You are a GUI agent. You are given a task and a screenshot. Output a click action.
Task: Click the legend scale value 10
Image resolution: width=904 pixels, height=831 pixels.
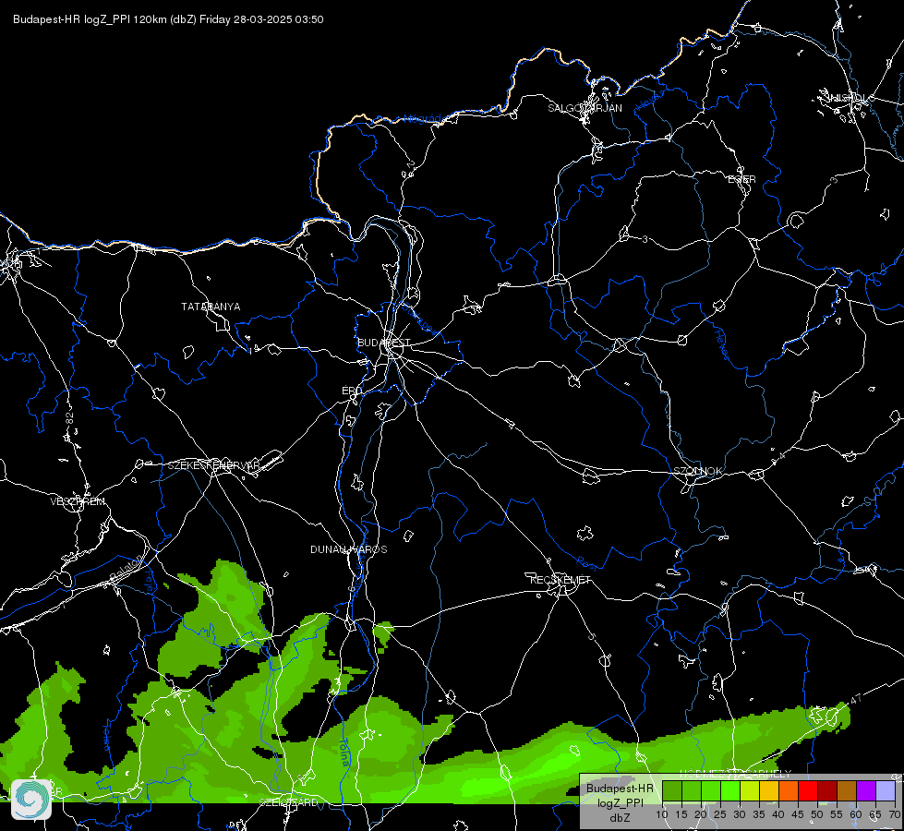pyautogui.click(x=662, y=815)
